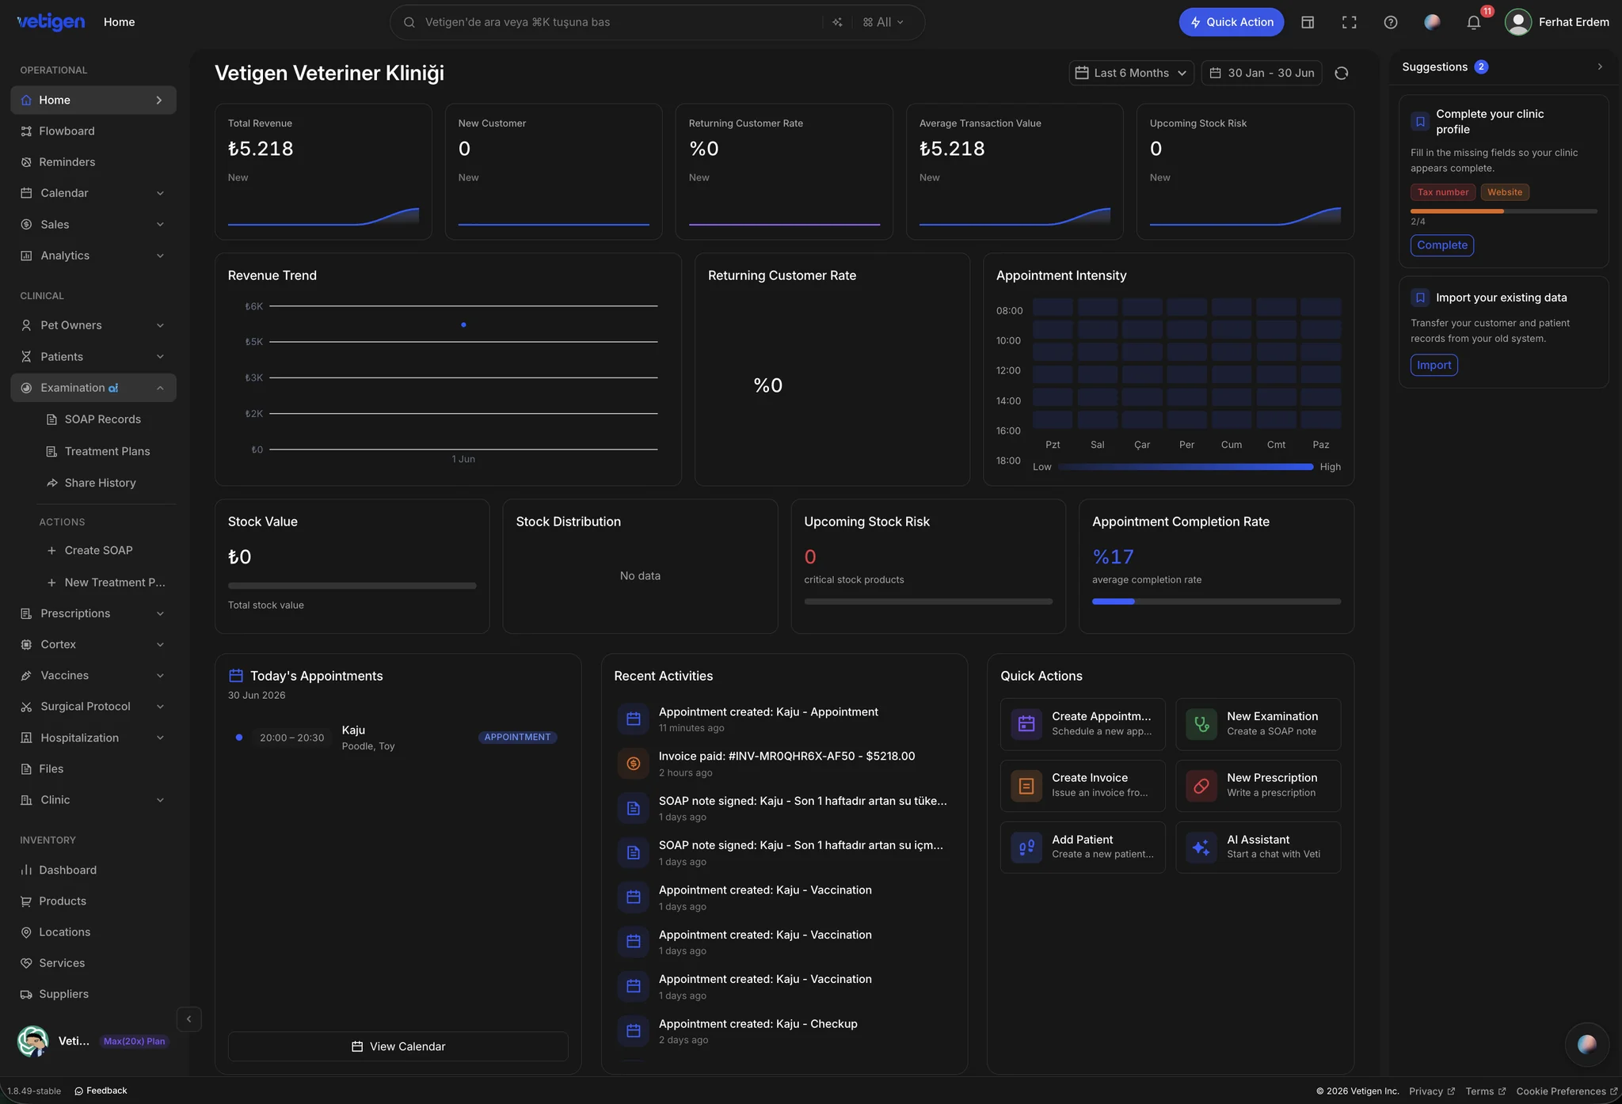Screen dimensions: 1622x1104
Task: Open the Privacy link in footer
Action: (1432, 1091)
